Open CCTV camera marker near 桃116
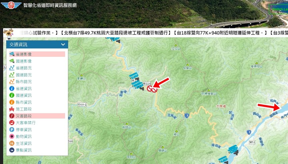This screenshot has width=288, height=164. click(x=137, y=86)
